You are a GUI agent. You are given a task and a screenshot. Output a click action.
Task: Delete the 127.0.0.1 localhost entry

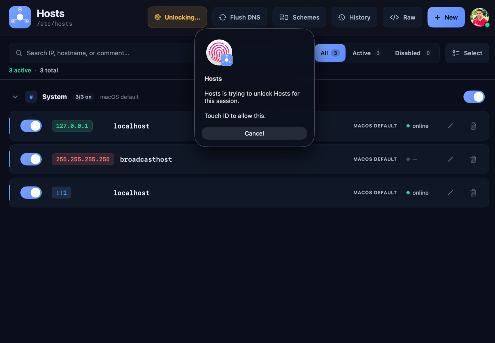pyautogui.click(x=473, y=126)
